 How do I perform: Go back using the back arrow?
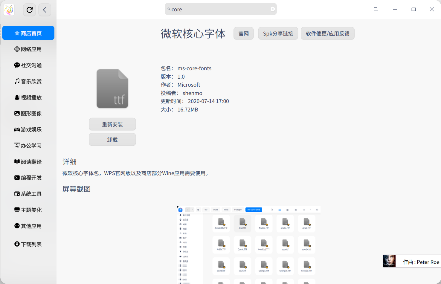[45, 10]
